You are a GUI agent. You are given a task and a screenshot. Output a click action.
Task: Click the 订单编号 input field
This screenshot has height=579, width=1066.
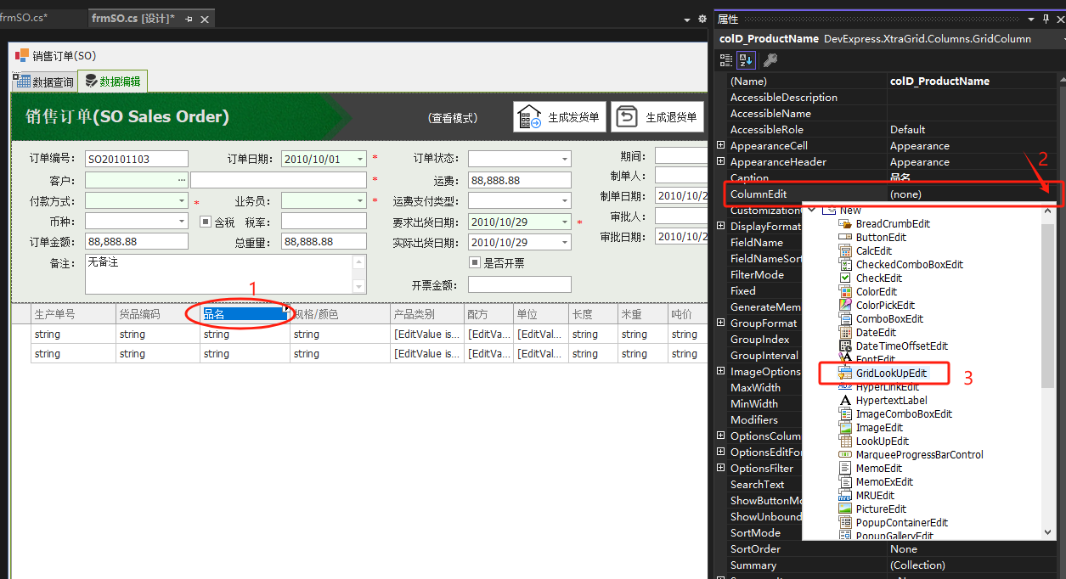[x=137, y=159]
